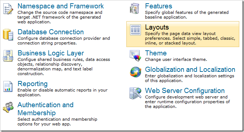This screenshot has width=244, height=132.
Task: Open the Namespace and Framework link
Action: point(61,6)
